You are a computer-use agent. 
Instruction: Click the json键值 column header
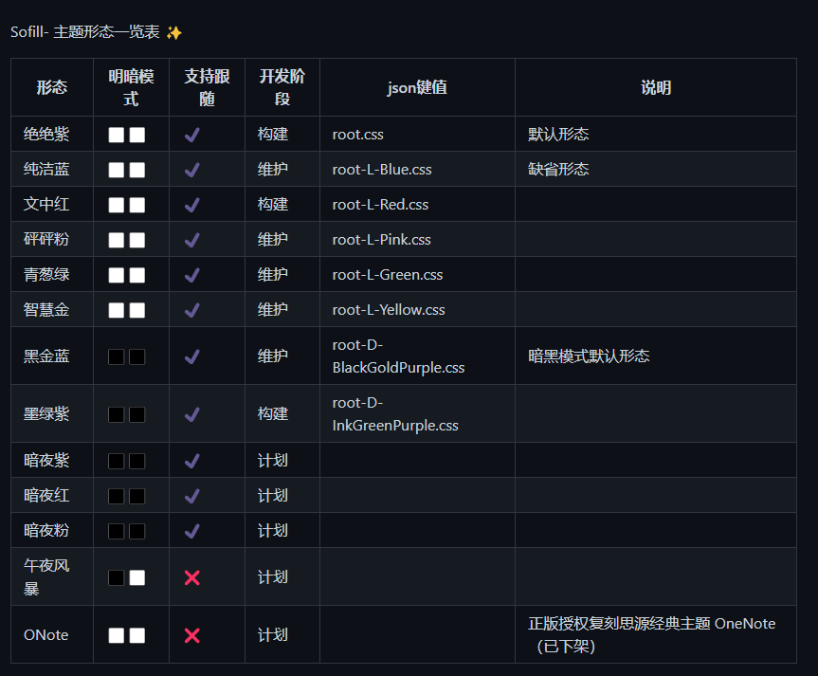point(417,87)
